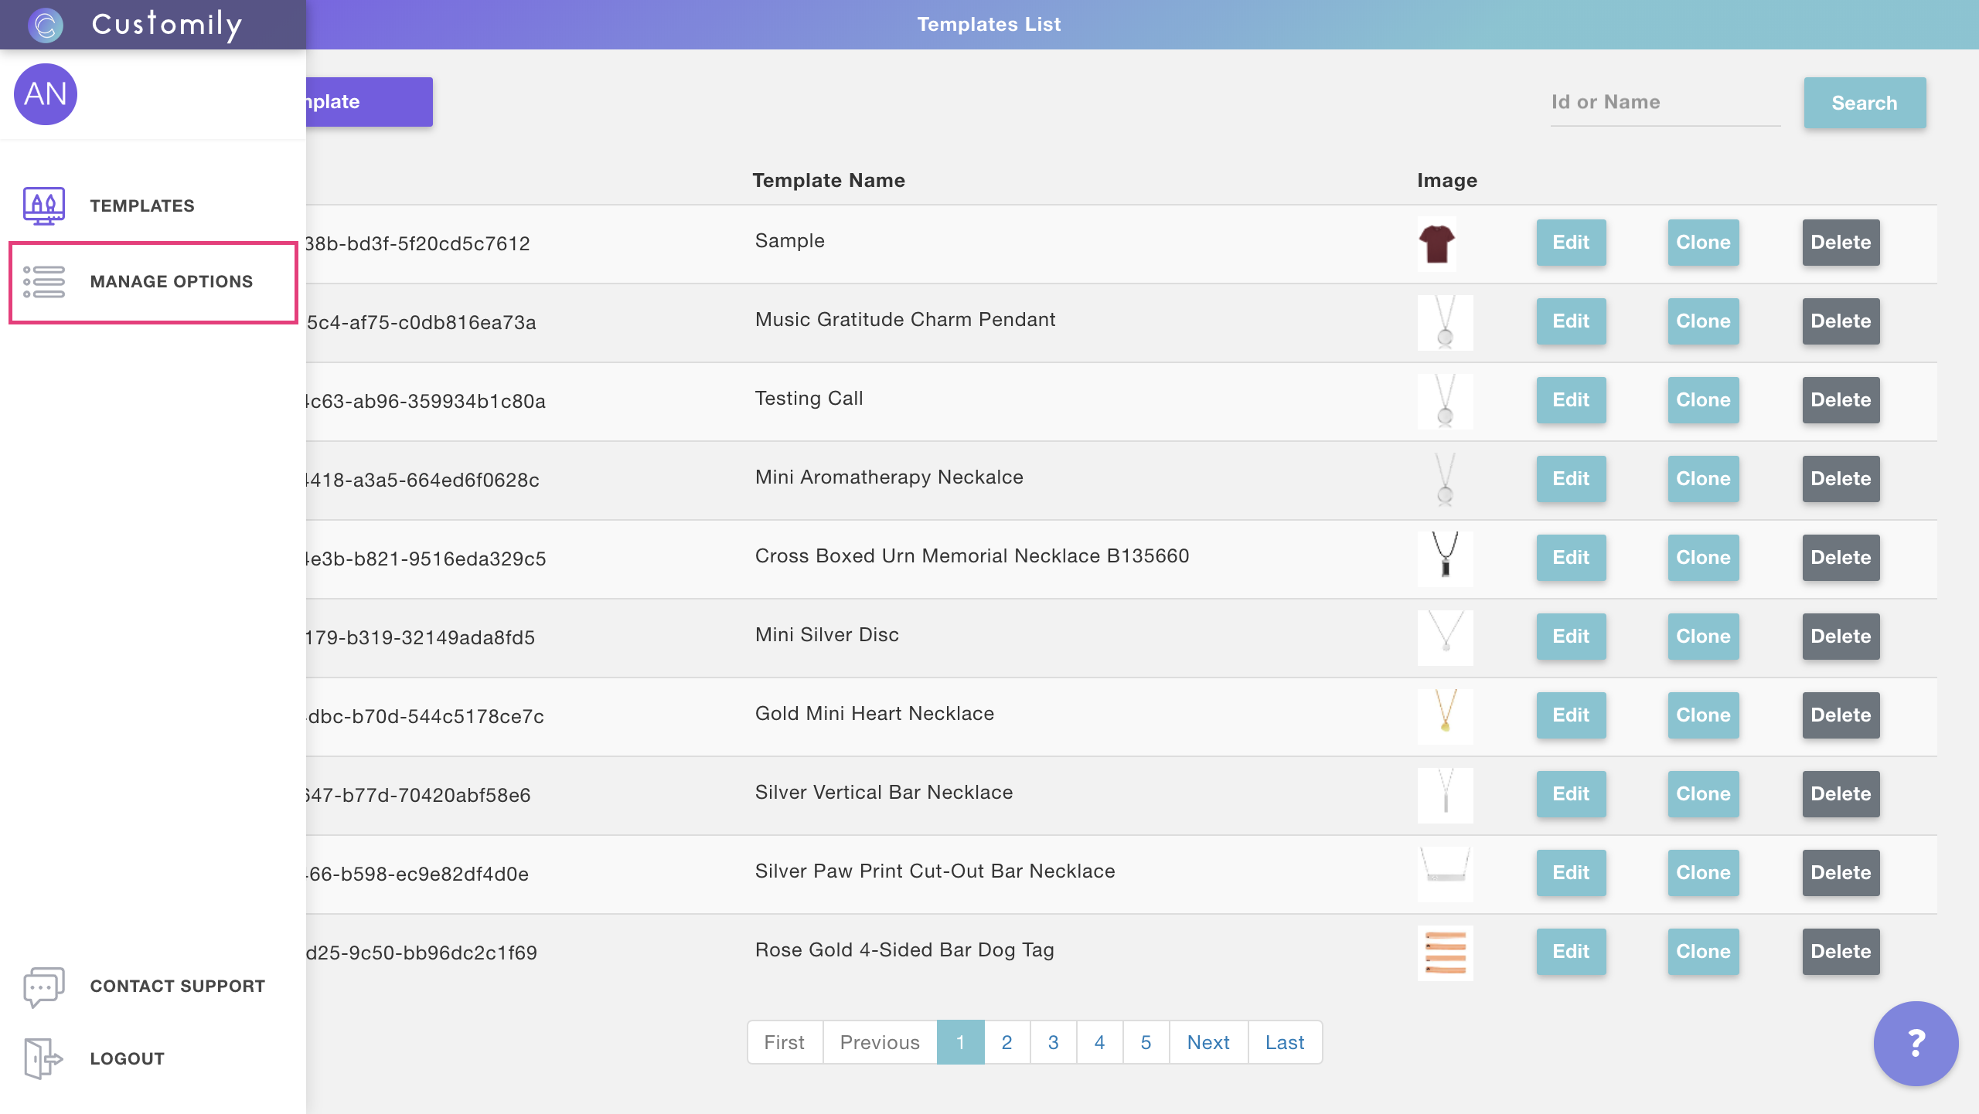The width and height of the screenshot is (1979, 1114).
Task: Open Rose Gold Dog Tag thumbnail image
Action: [1445, 952]
